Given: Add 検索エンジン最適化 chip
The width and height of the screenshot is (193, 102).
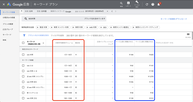Looking at the screenshot, I should [120, 27].
